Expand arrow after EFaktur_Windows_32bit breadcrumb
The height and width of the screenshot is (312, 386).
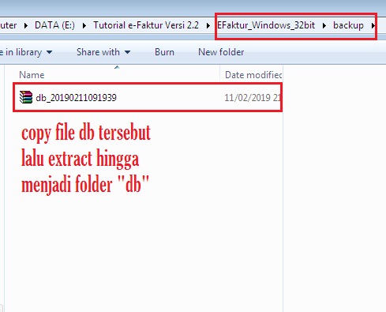click(324, 25)
